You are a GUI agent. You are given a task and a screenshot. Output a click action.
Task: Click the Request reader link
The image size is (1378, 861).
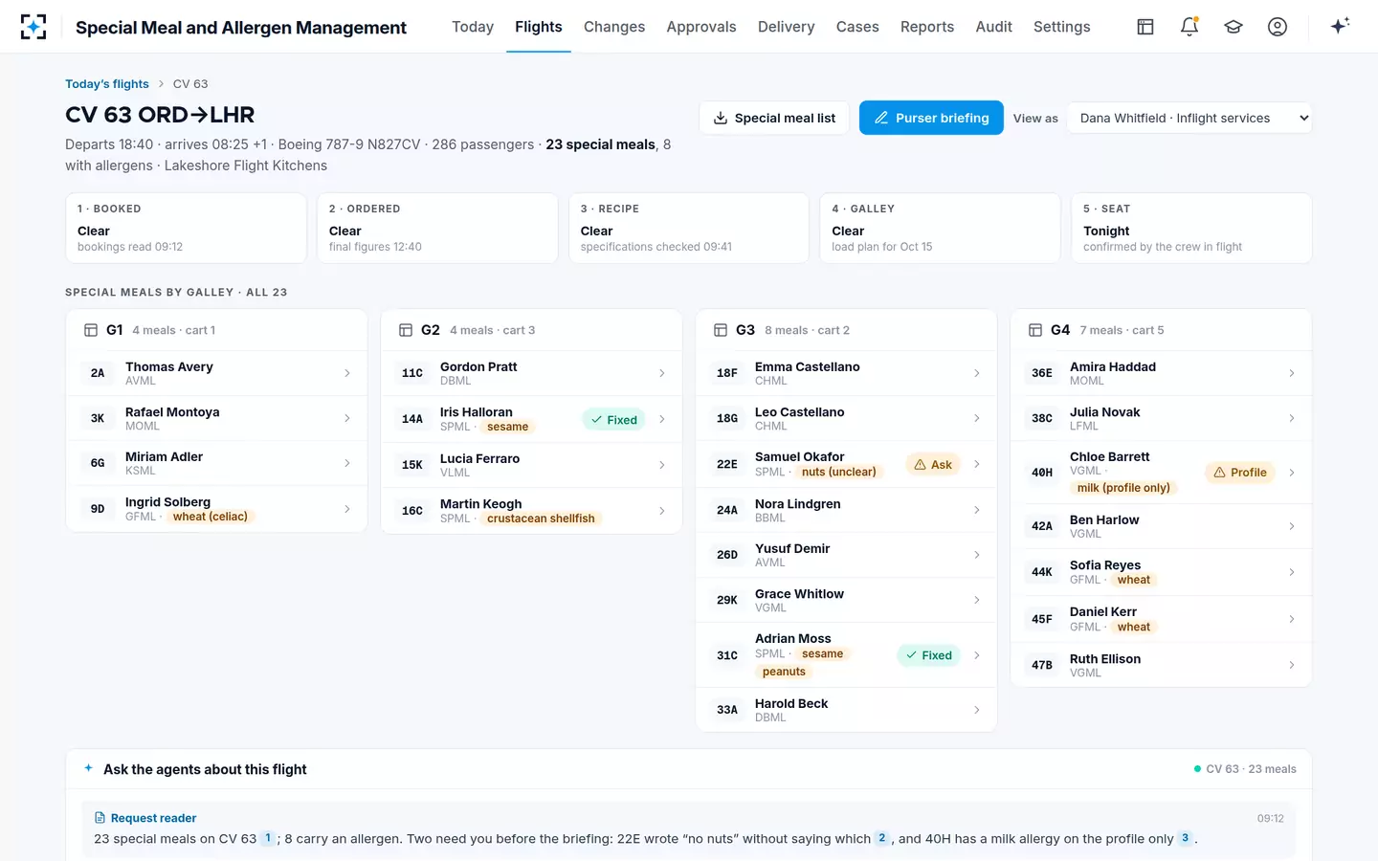coord(153,818)
